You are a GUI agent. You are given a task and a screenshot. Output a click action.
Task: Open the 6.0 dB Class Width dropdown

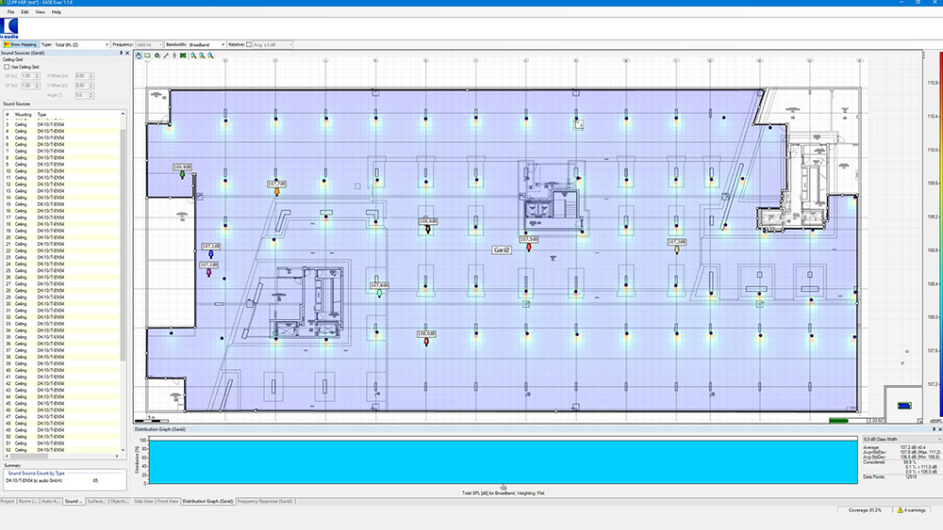coord(902,440)
